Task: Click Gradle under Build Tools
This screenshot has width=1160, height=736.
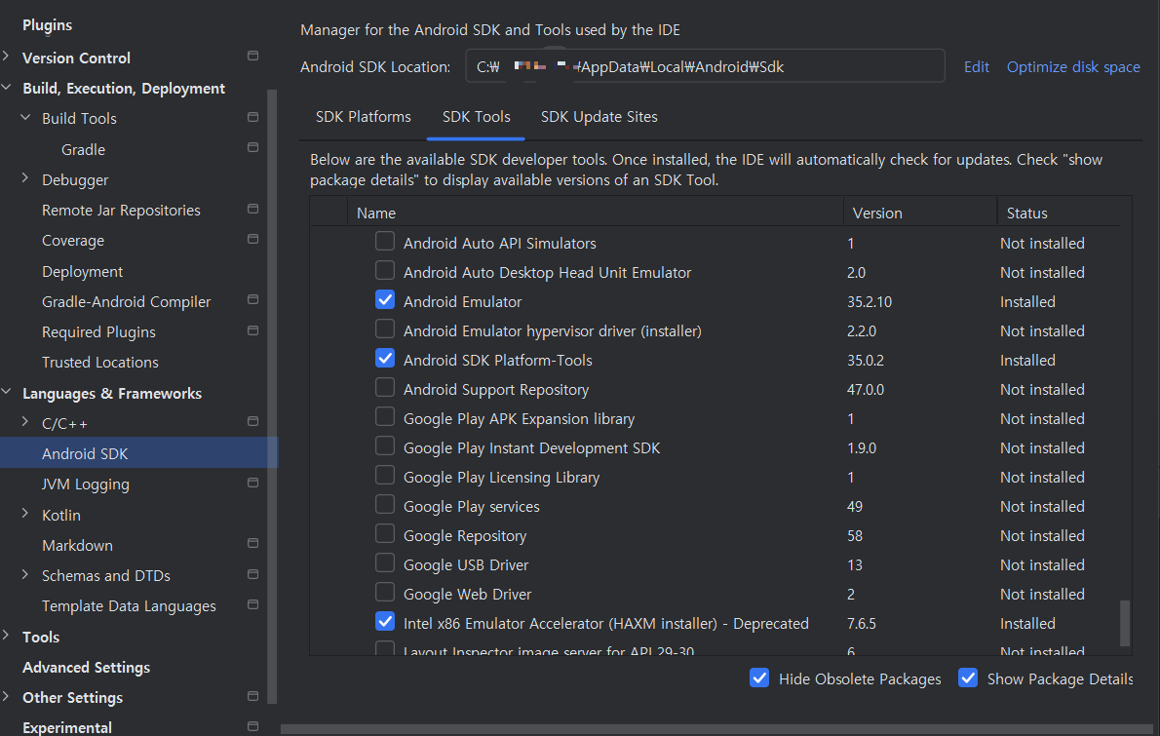Action: pyautogui.click(x=83, y=149)
